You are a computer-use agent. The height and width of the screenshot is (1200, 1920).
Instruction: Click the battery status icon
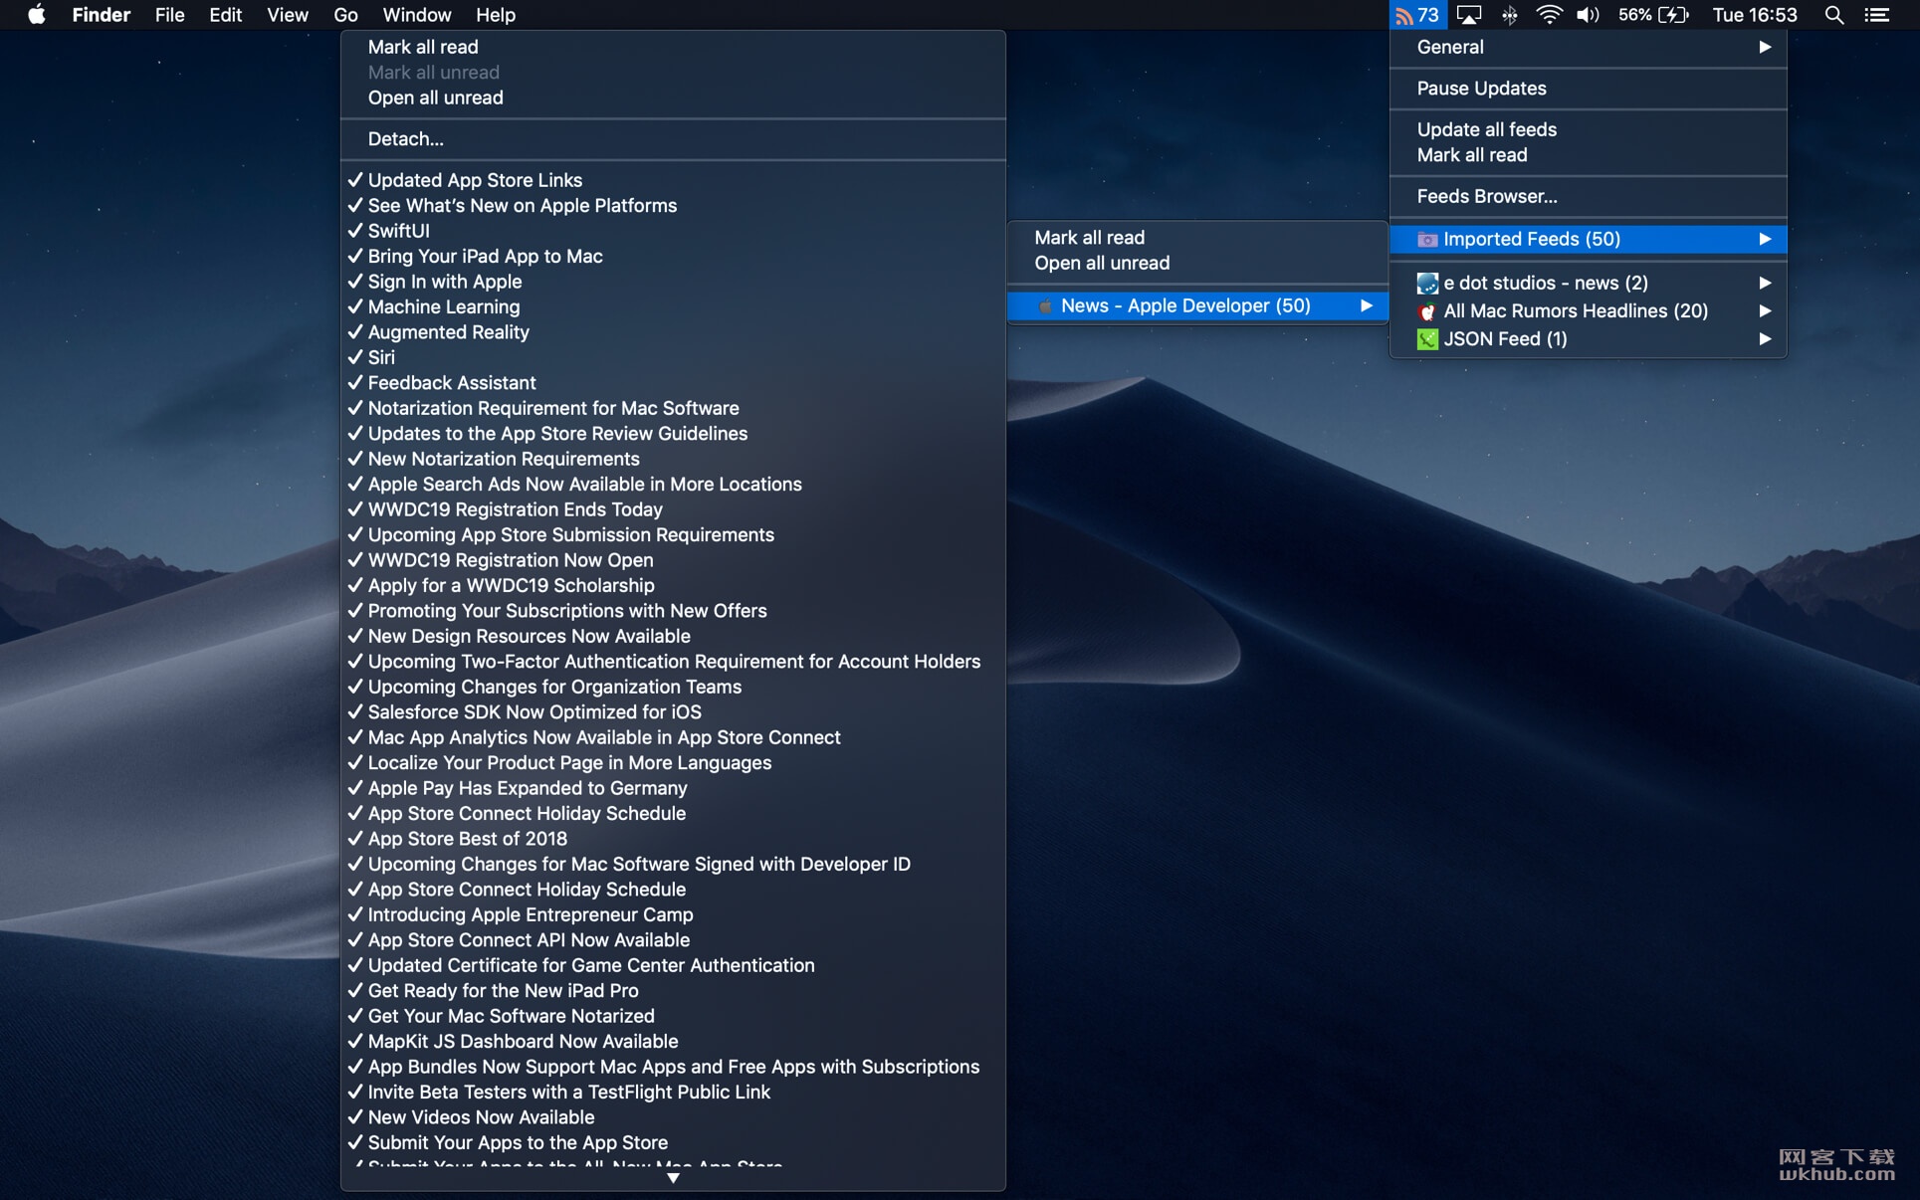pyautogui.click(x=1674, y=15)
